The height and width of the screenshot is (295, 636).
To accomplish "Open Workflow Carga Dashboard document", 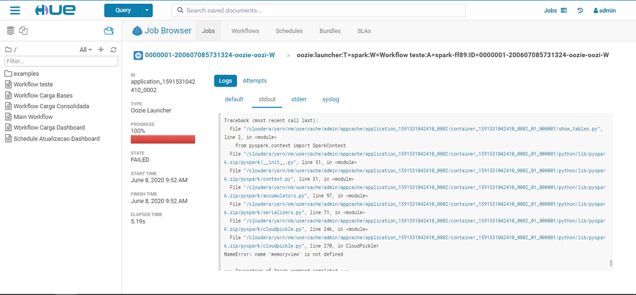I will tap(49, 127).
